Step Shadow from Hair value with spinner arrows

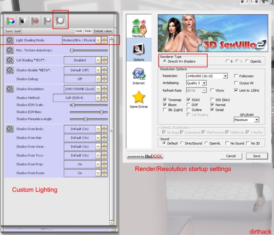[x=104, y=138]
